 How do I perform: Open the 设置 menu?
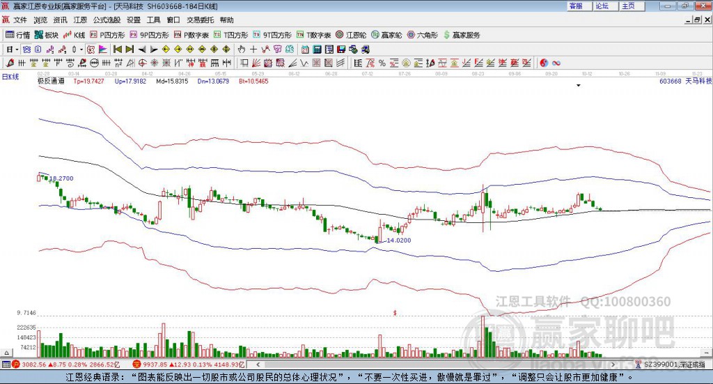134,20
